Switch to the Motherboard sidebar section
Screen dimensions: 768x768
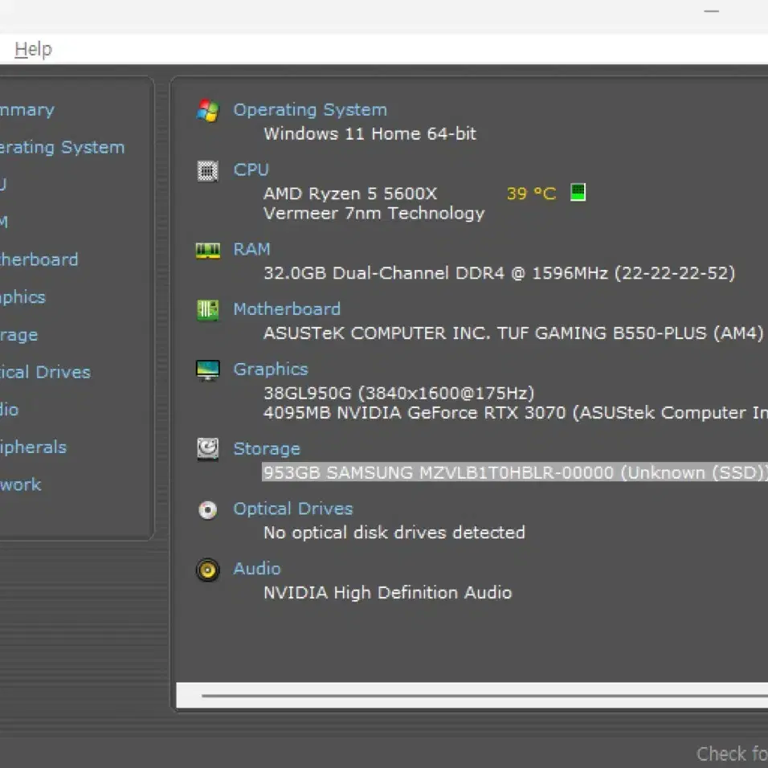pyautogui.click(x=39, y=259)
